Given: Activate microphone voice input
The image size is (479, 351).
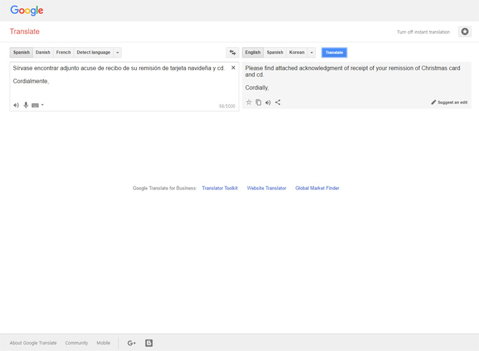Looking at the screenshot, I should coord(26,105).
